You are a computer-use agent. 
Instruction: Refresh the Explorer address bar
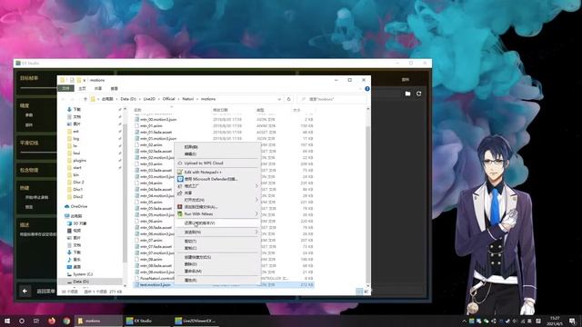point(289,99)
